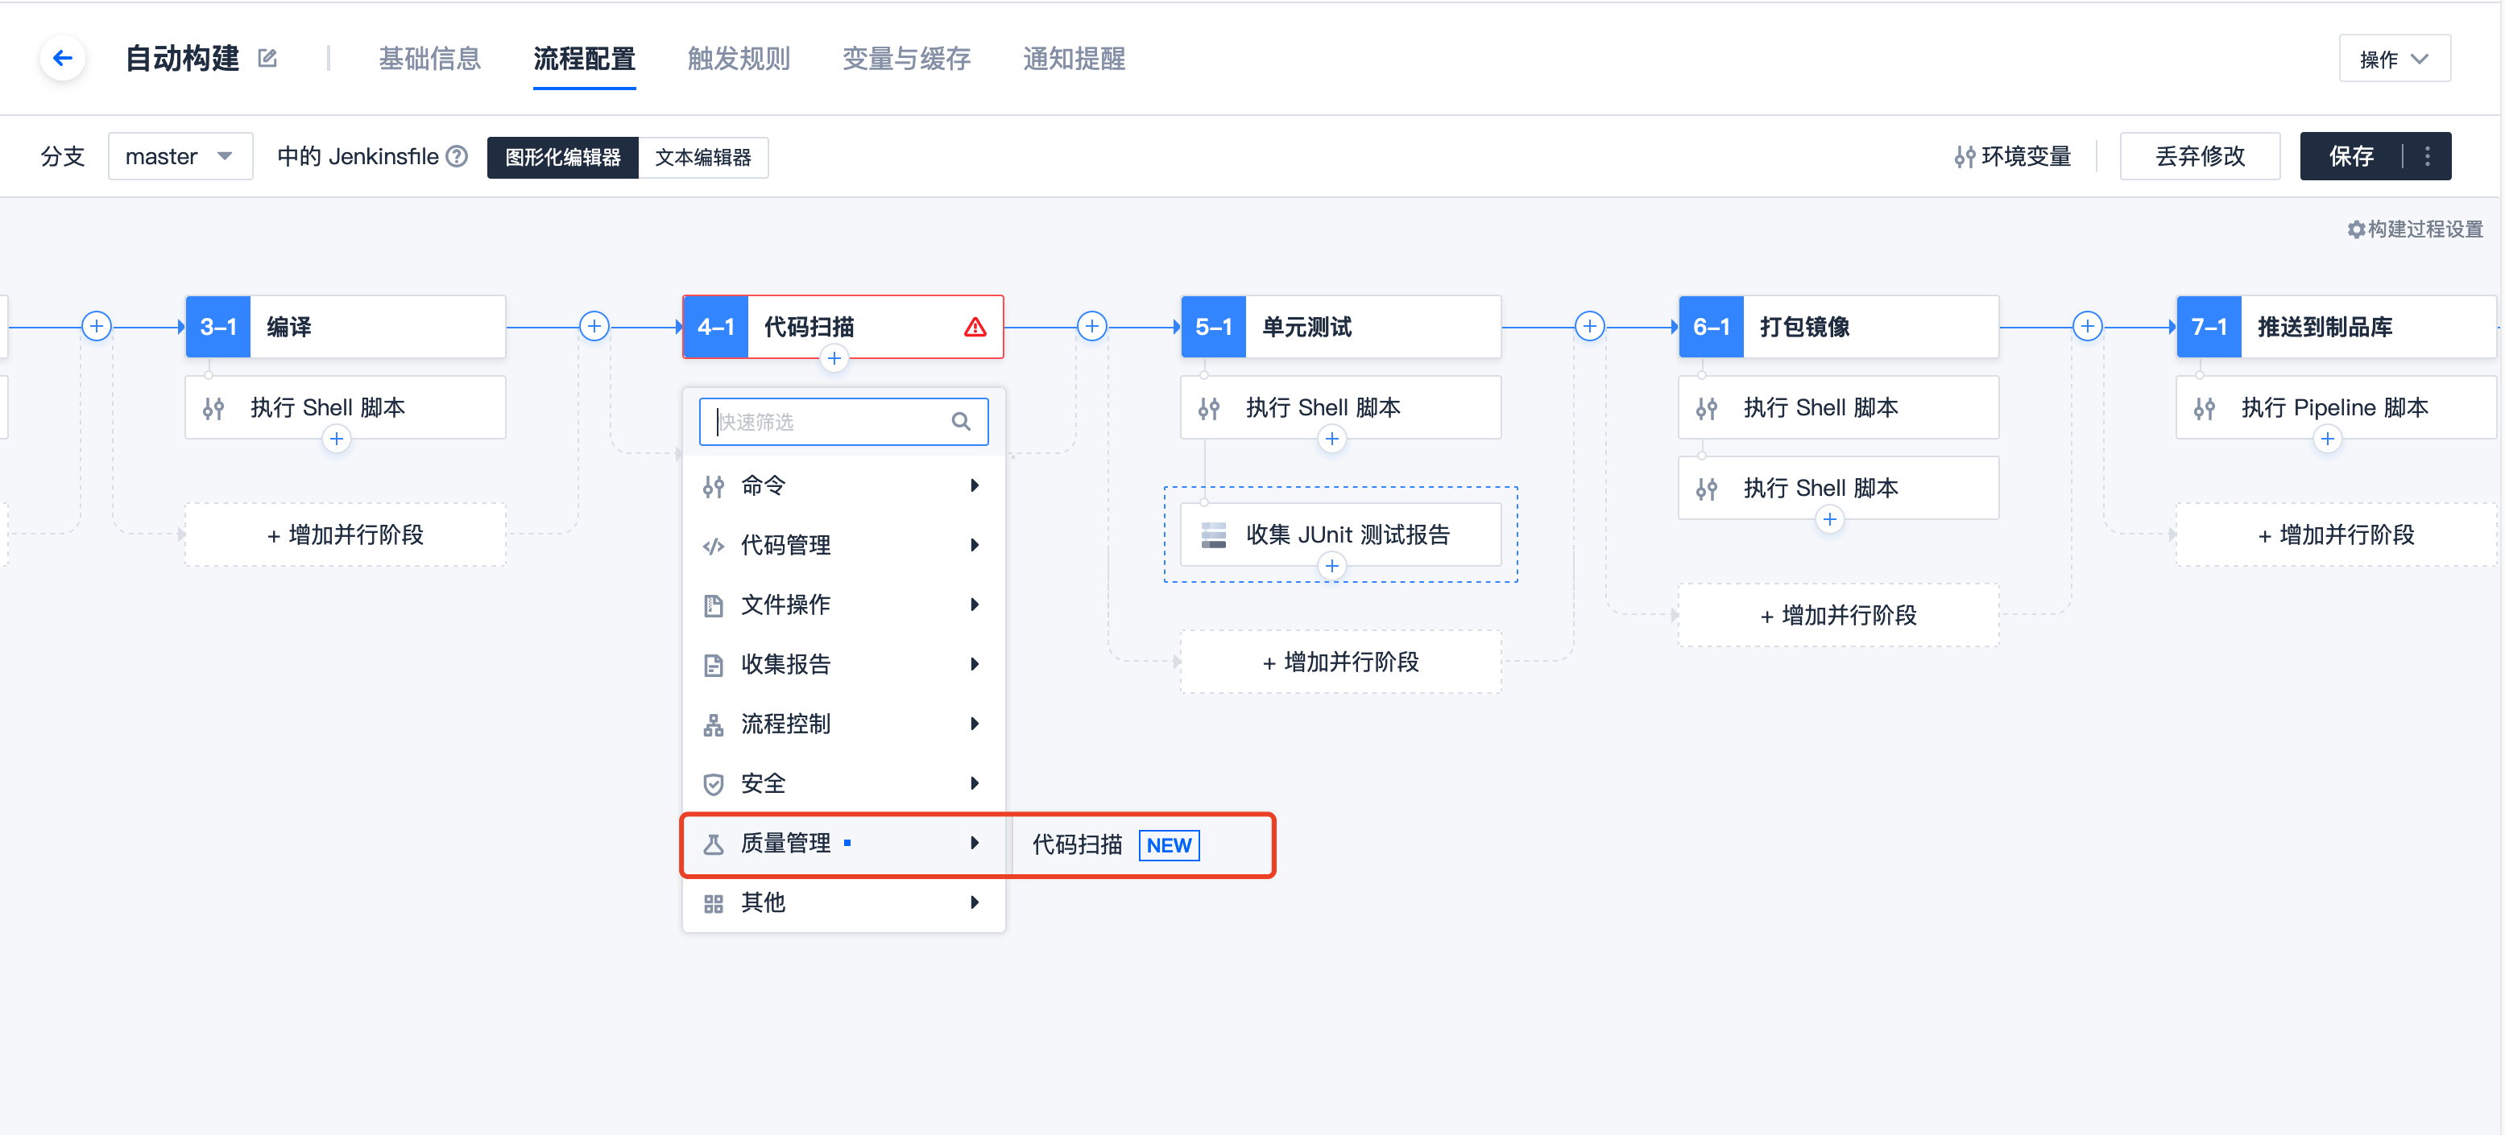
Task: Add parallel stage under 5-1 单元测试
Action: click(x=1341, y=662)
